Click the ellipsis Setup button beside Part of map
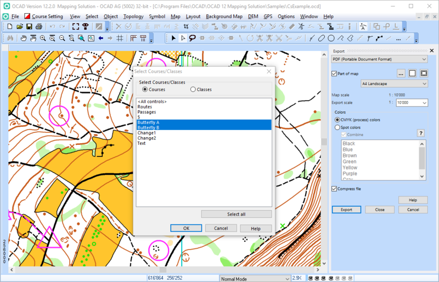Viewport: 439px width, 282px height. (401, 74)
